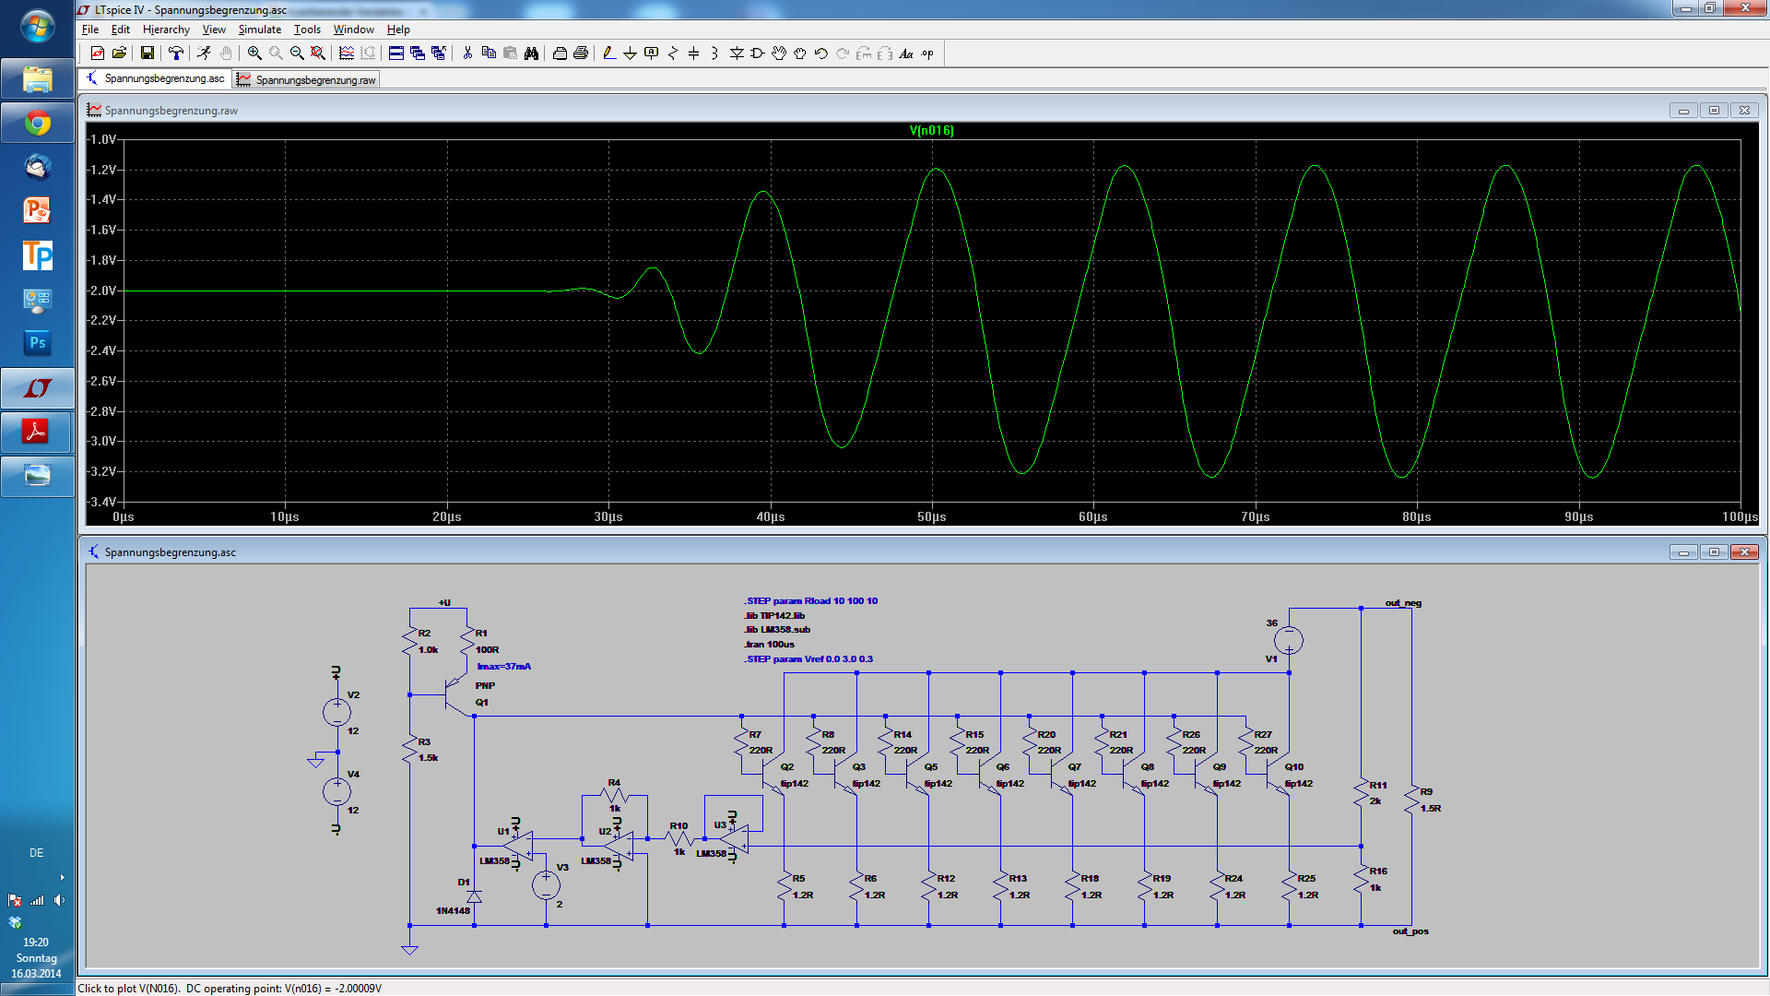The height and width of the screenshot is (996, 1770).
Task: Click the V(n016) trace label
Action: click(x=931, y=130)
